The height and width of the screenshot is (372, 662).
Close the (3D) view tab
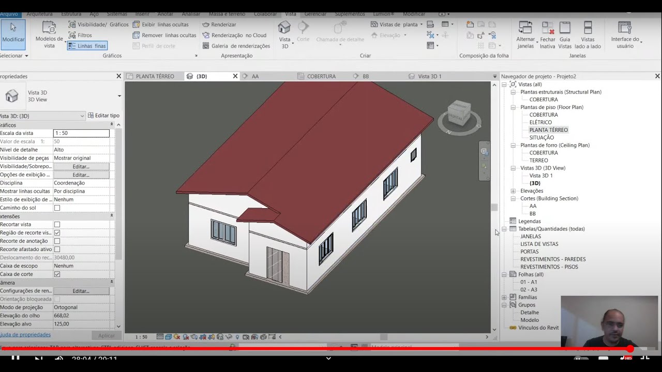pyautogui.click(x=235, y=76)
